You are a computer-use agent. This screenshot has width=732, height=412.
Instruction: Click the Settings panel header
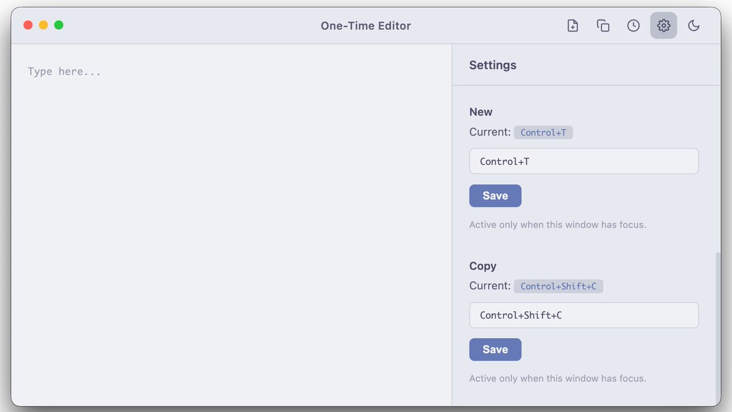(x=493, y=65)
